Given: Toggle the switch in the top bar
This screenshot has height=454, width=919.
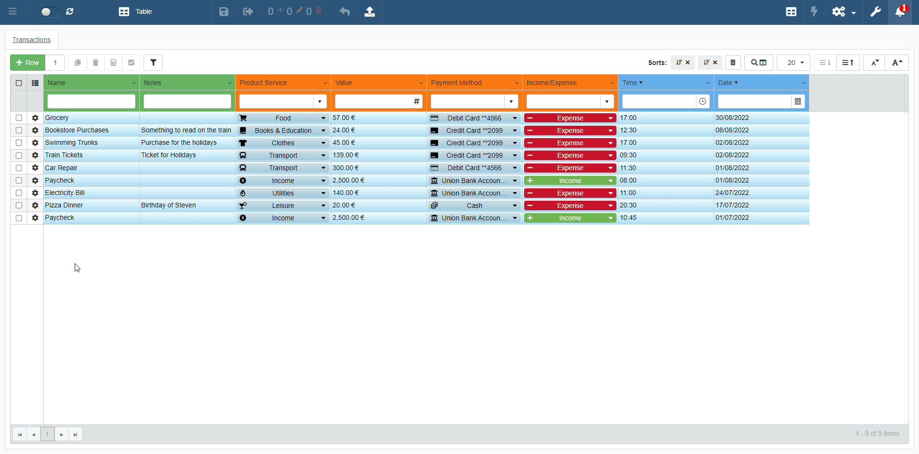Looking at the screenshot, I should click(49, 11).
